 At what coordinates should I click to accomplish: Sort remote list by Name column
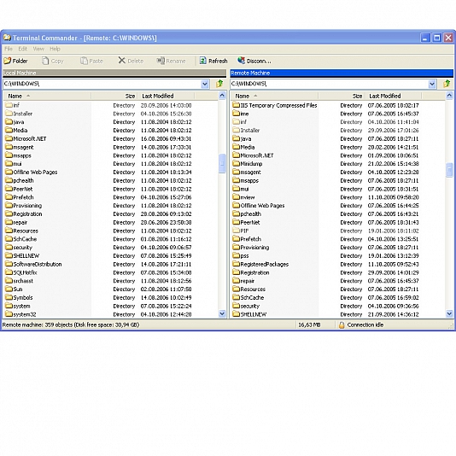pos(274,96)
